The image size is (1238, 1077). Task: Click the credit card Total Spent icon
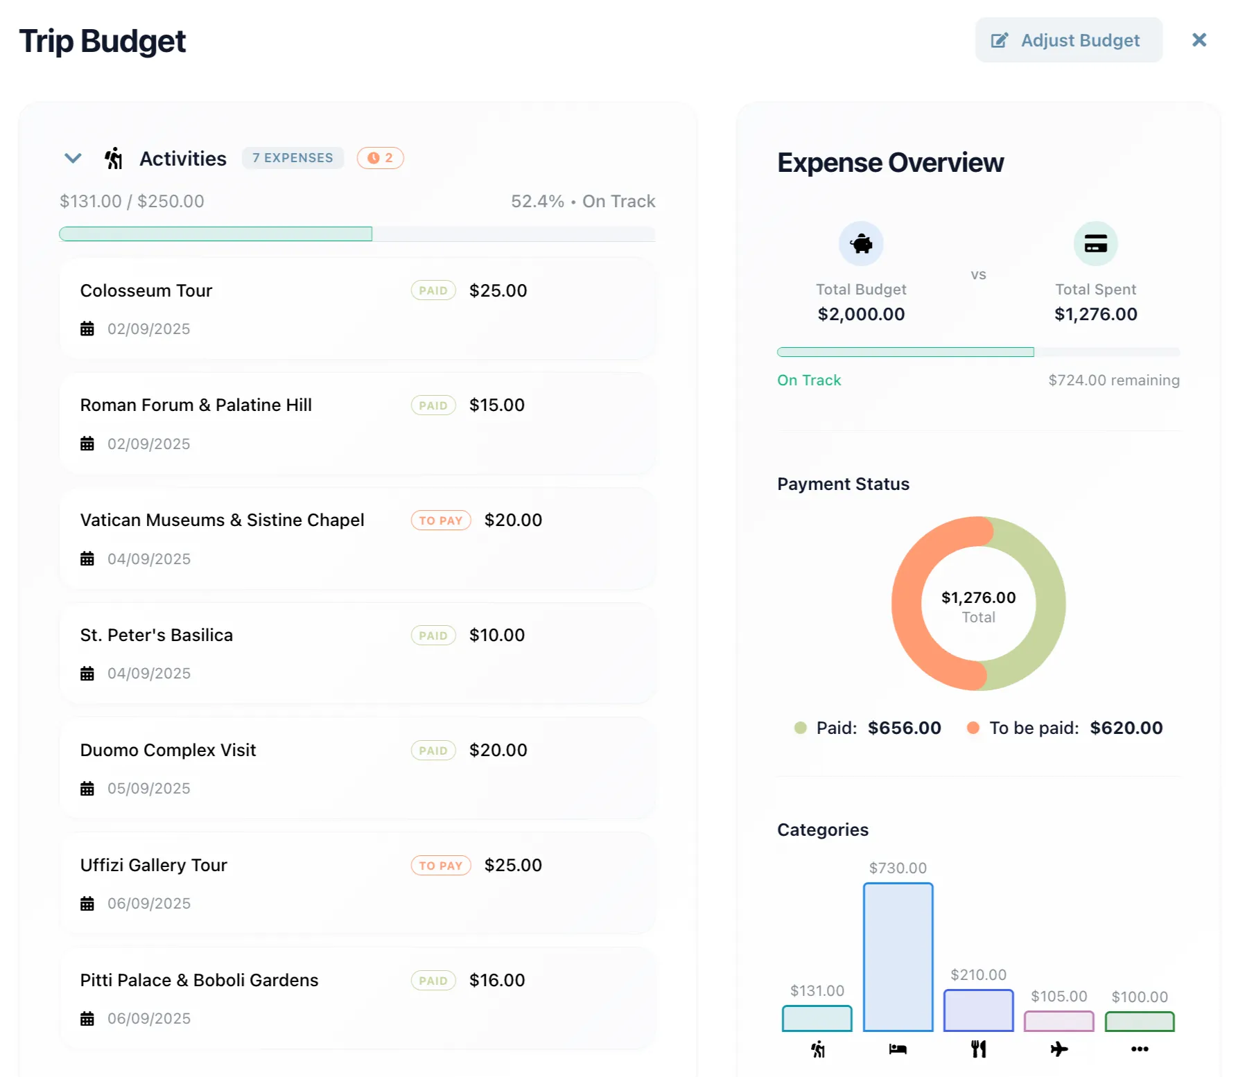[1095, 244]
